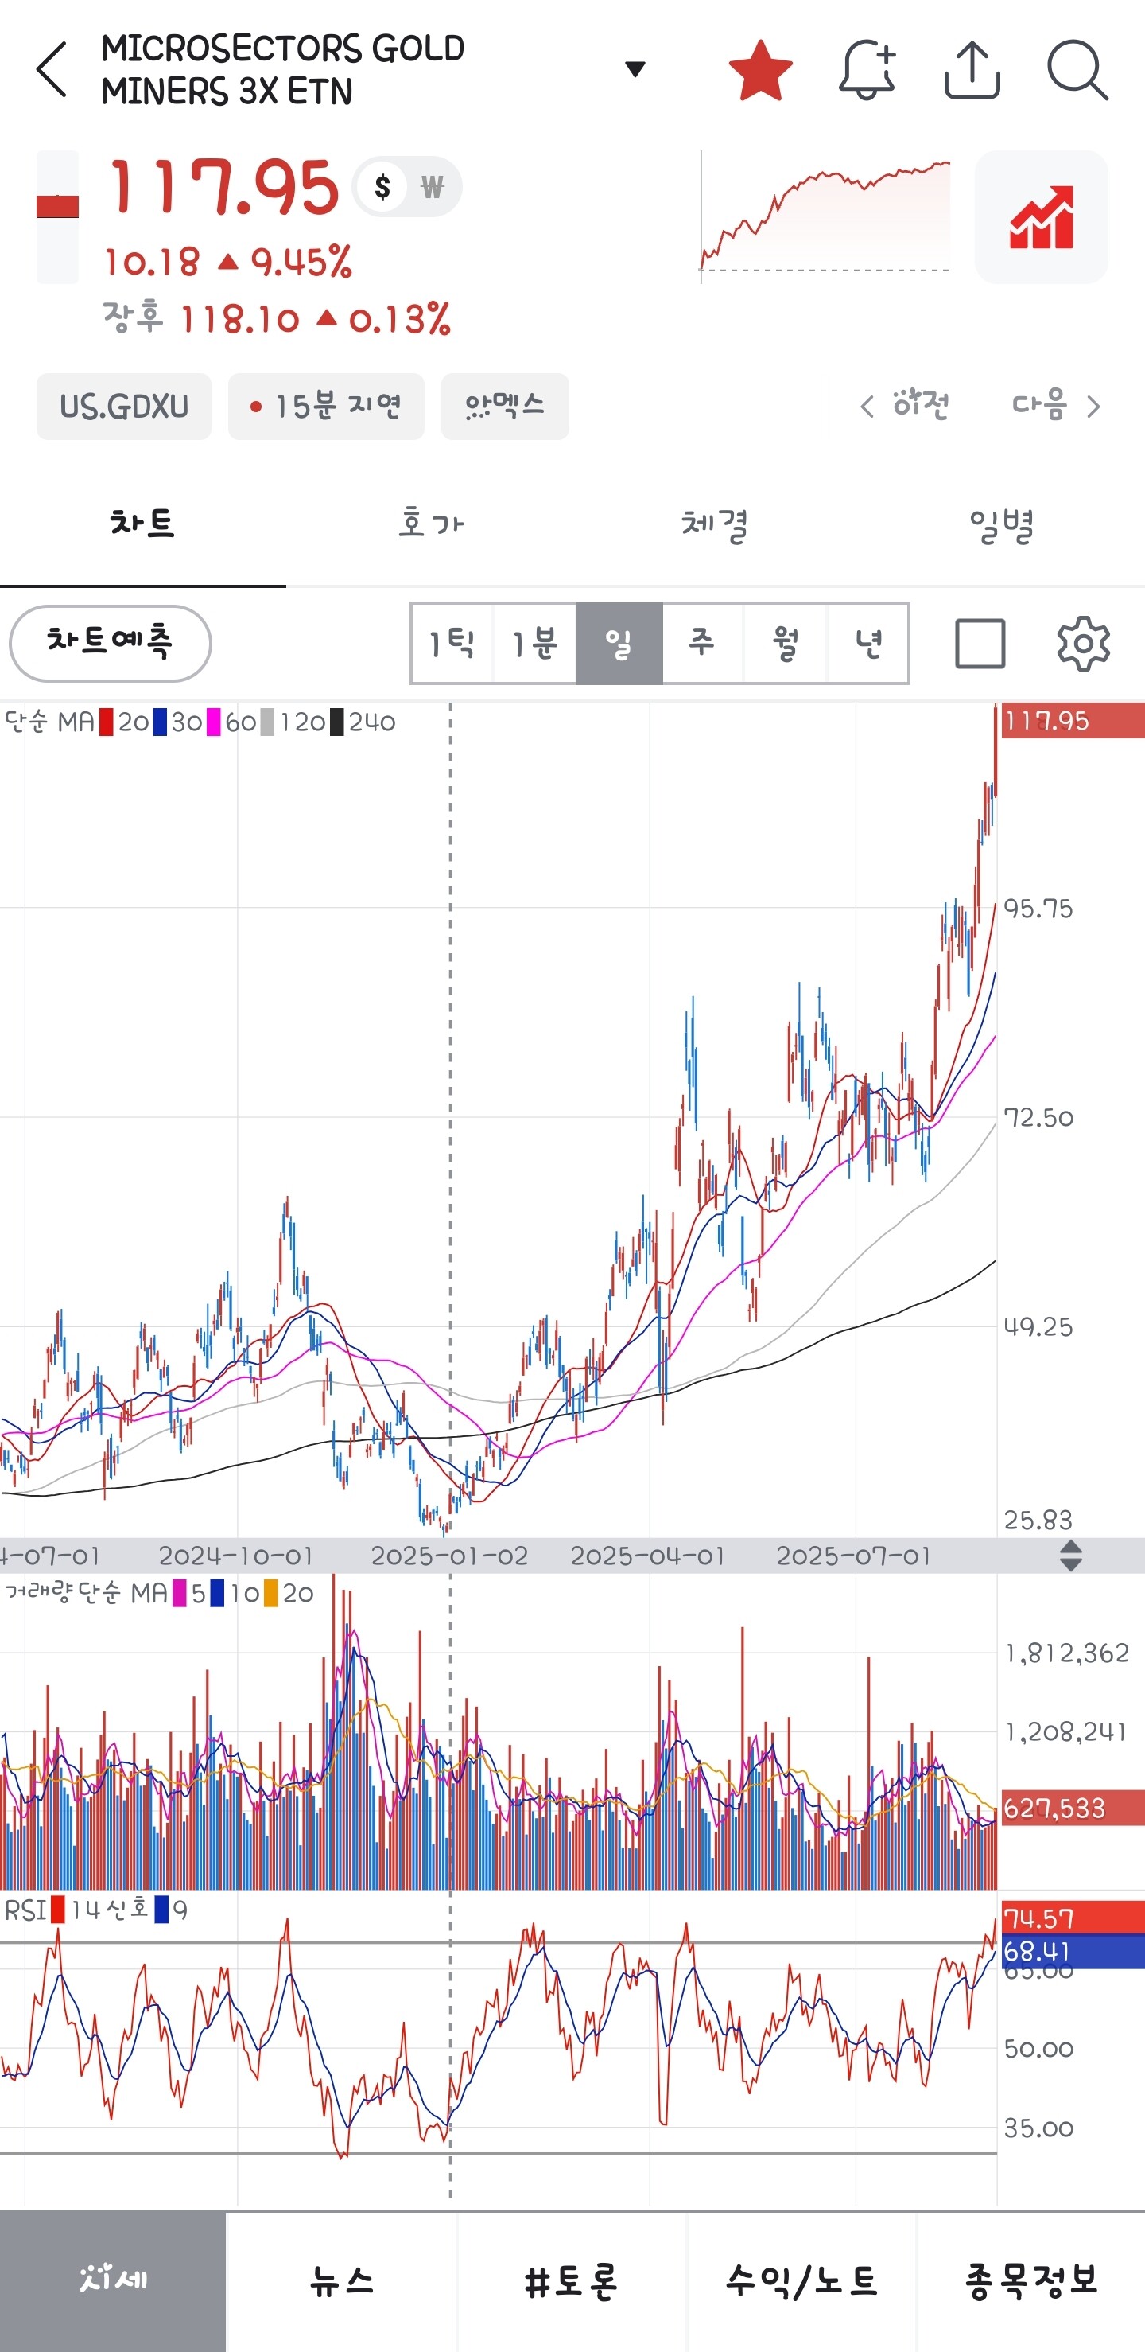The width and height of the screenshot is (1145, 2352).
Task: Open chart settings gear icon
Action: click(1083, 643)
